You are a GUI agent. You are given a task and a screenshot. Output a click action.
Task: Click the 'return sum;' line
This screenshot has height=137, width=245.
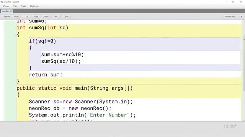46,75
